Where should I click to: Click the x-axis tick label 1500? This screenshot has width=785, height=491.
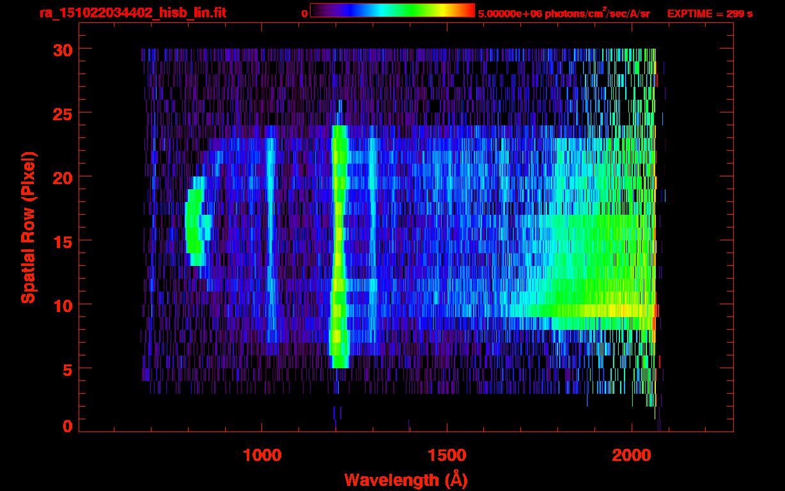[447, 455]
